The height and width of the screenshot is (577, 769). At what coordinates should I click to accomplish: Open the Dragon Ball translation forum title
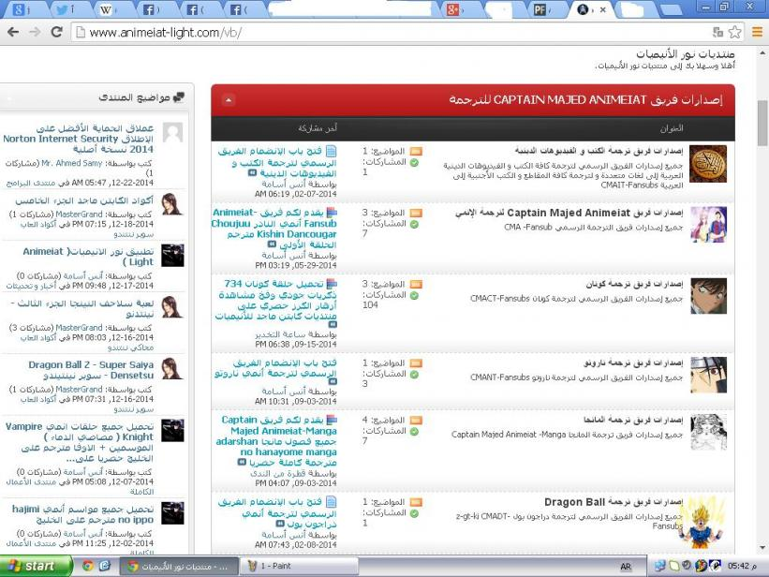click(x=614, y=502)
